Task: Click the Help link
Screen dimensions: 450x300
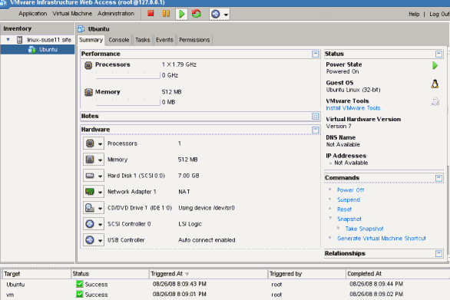Action: click(414, 14)
